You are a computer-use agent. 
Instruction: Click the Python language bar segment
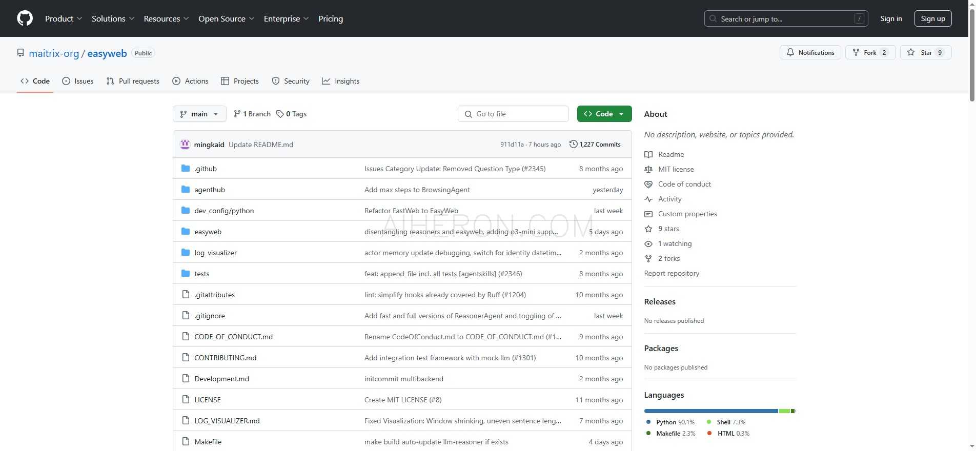coord(711,411)
